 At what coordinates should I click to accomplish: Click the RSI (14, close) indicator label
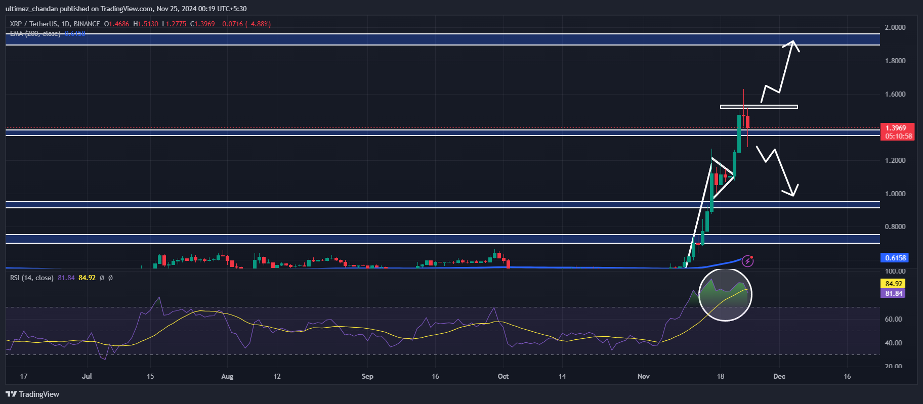pos(31,278)
